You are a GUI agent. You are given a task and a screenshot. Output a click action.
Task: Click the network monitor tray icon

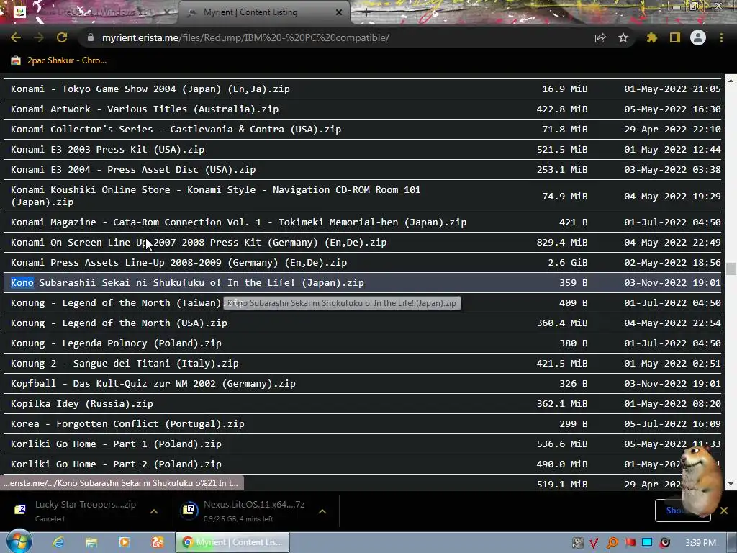[647, 543]
